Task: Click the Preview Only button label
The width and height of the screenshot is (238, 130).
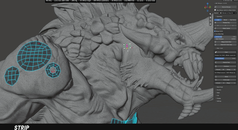Action: pyautogui.click(x=226, y=23)
